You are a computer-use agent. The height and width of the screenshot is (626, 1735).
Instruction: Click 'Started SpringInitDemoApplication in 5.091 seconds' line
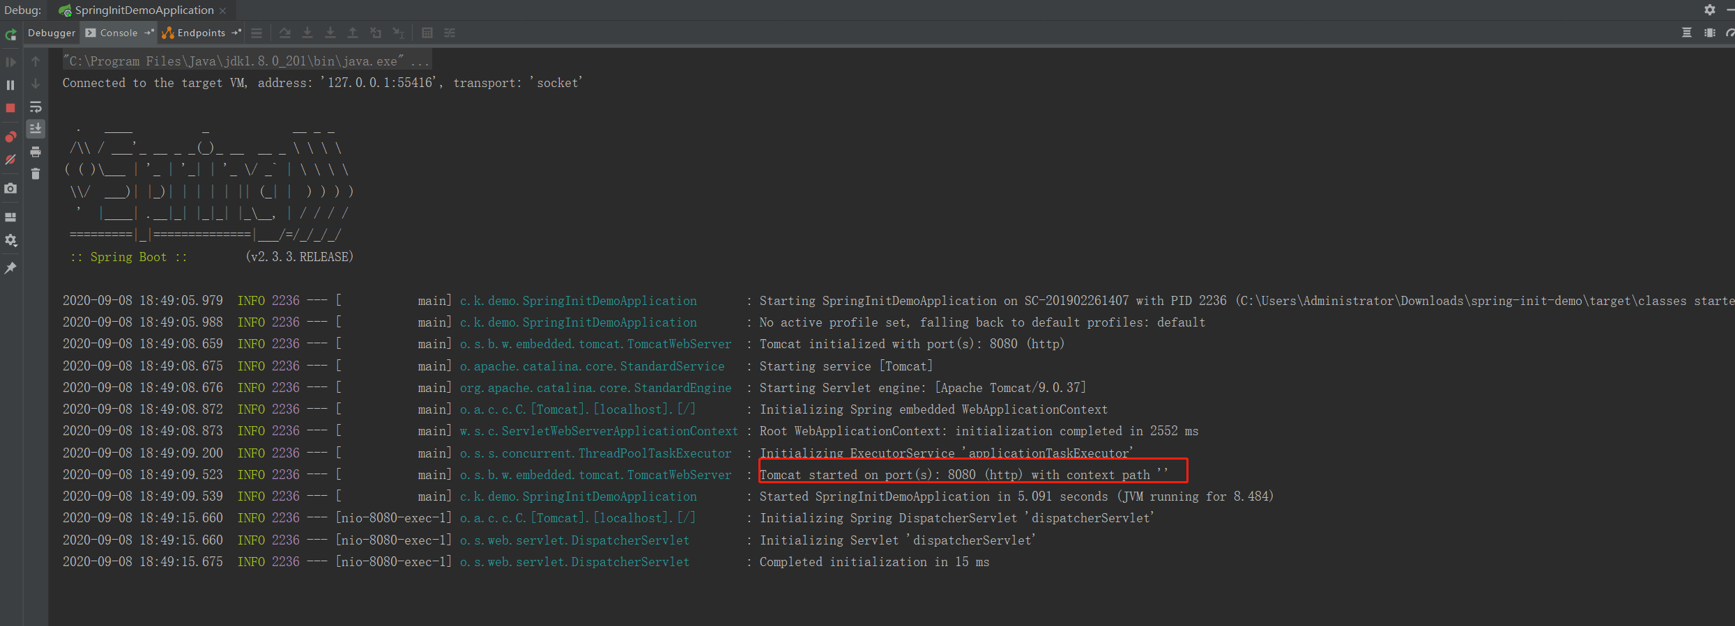coord(1016,496)
